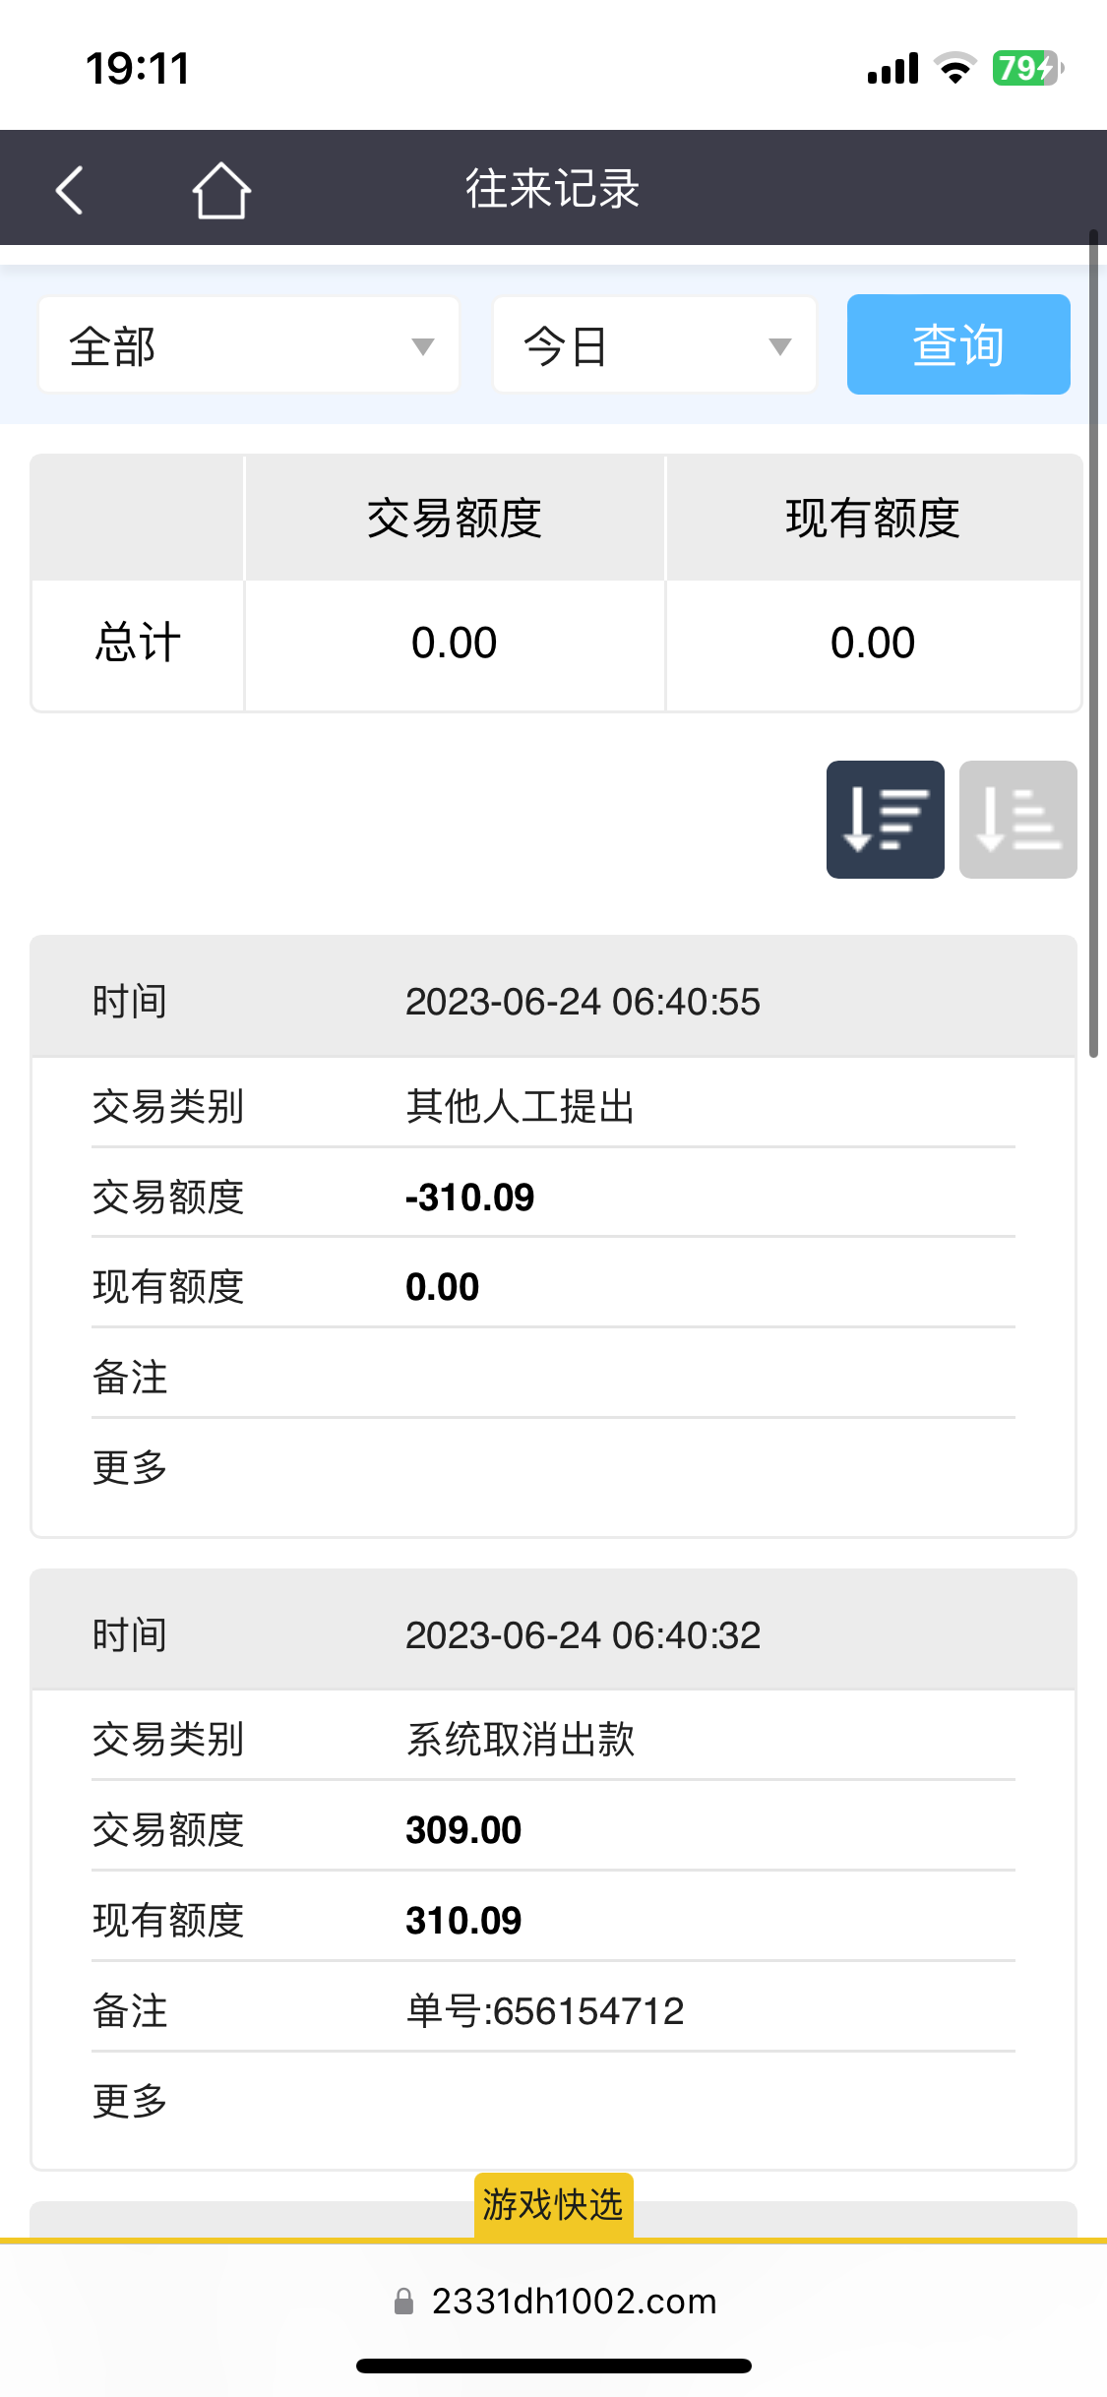This screenshot has height=2397, width=1107.
Task: Tap the Wi-Fi status icon
Action: click(x=953, y=68)
